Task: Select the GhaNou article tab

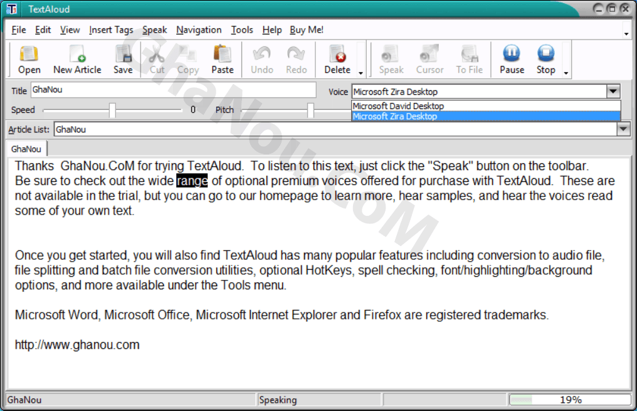Action: click(x=26, y=149)
